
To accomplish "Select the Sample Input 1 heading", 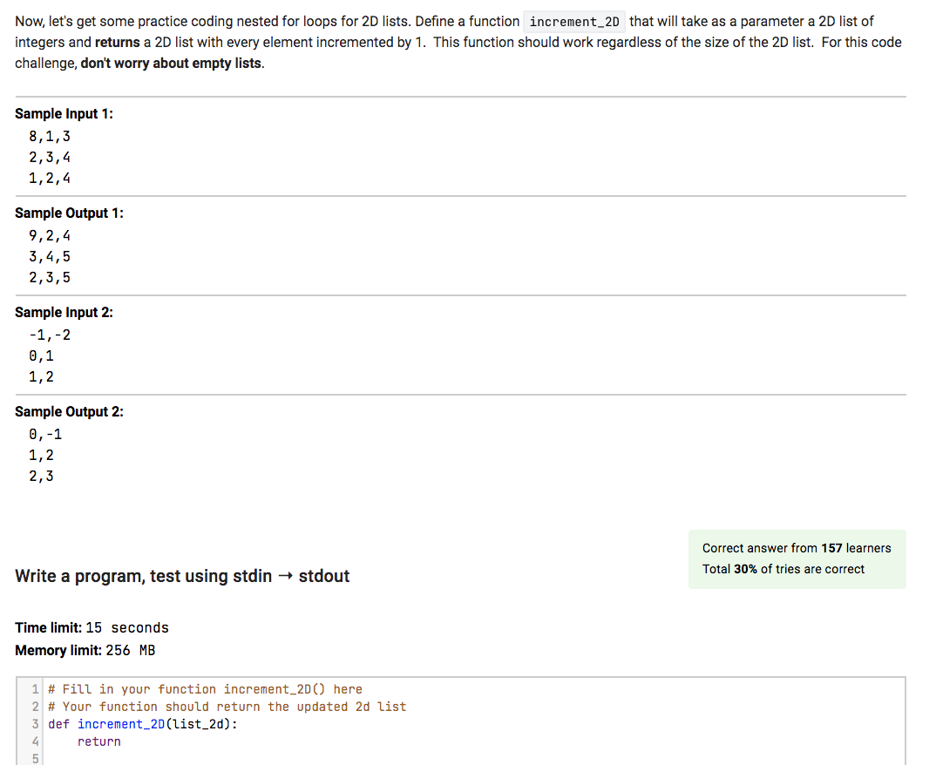I will [x=63, y=113].
